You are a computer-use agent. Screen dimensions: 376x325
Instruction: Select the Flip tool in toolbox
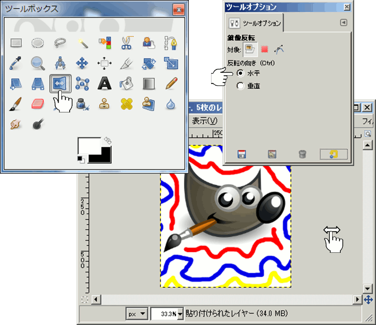[60, 83]
